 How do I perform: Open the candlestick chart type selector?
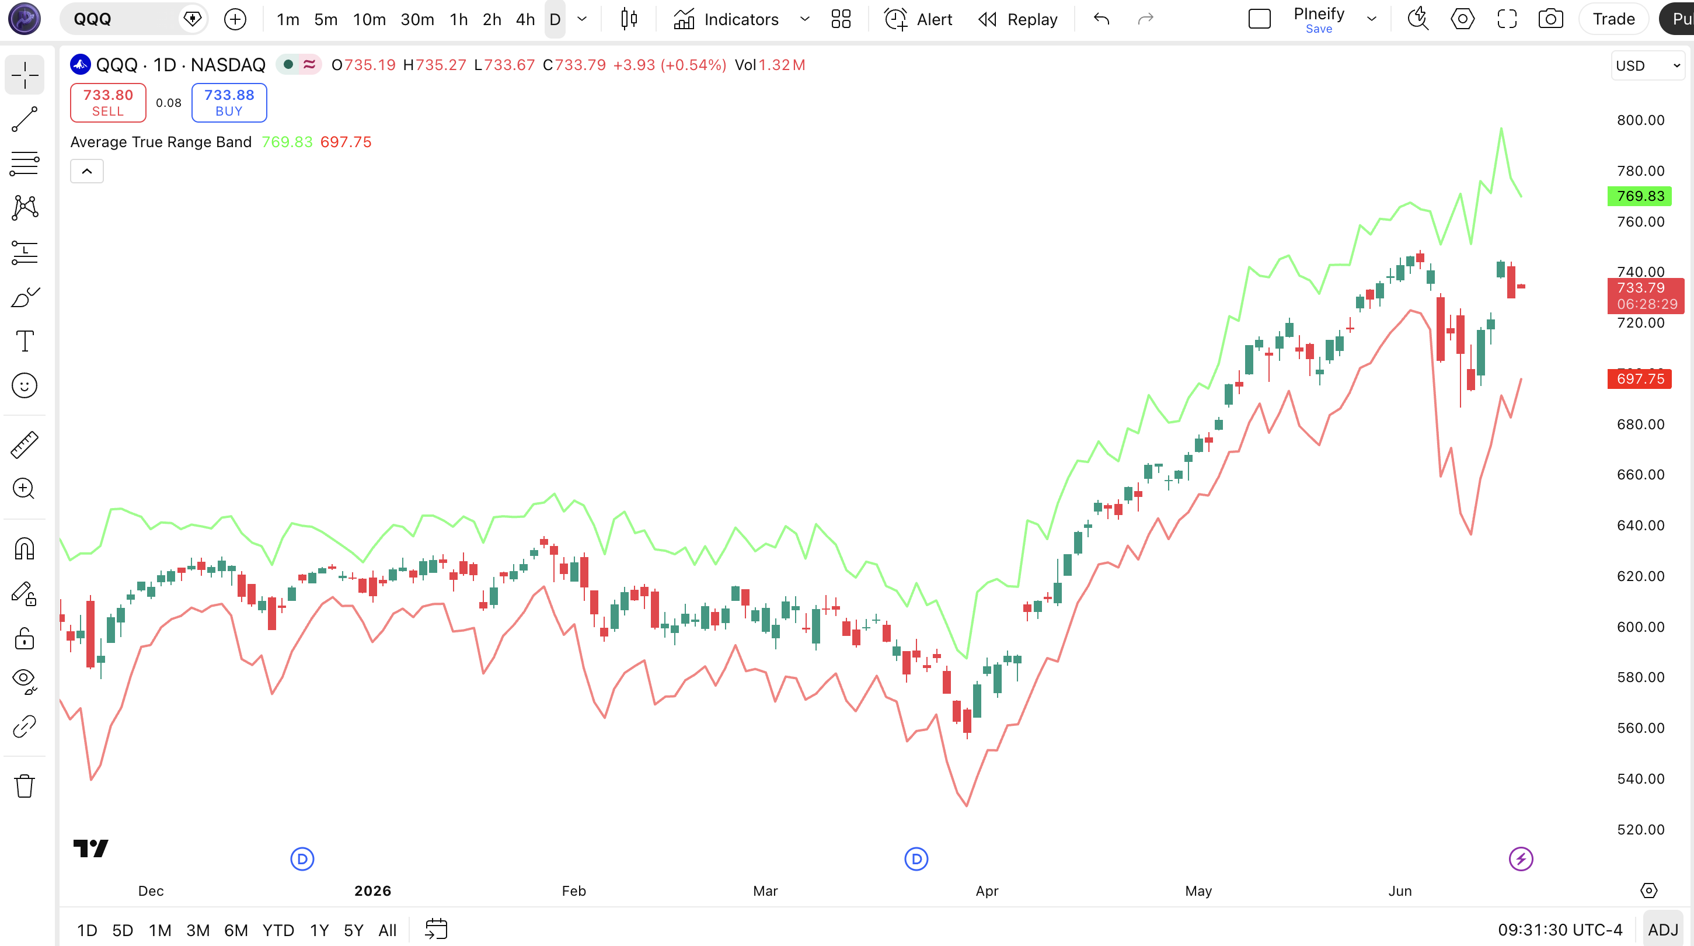click(629, 19)
